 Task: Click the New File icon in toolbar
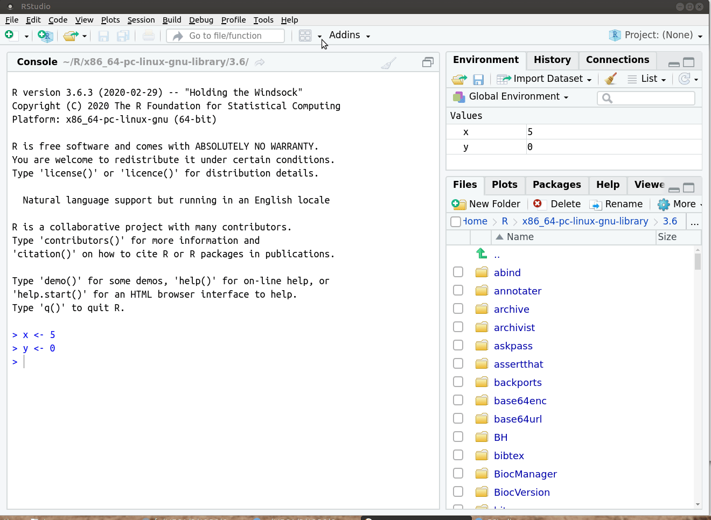click(x=10, y=36)
